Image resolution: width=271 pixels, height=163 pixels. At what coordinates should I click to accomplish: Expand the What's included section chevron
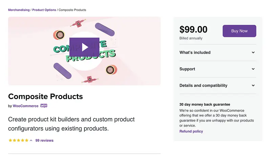pyautogui.click(x=253, y=53)
